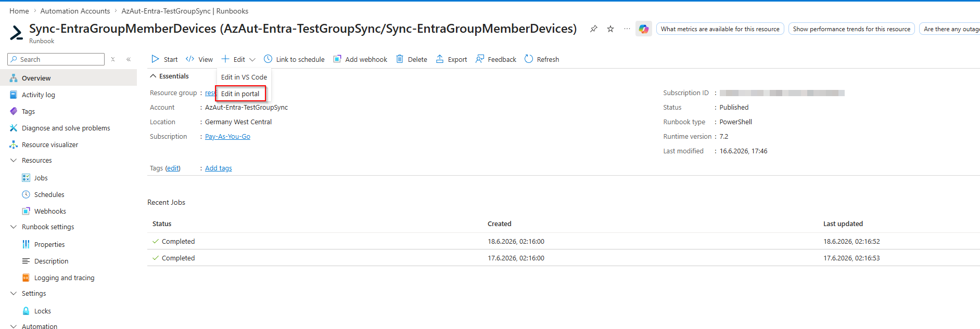Select the PowerShell runbook type value
The width and height of the screenshot is (980, 329).
735,122
